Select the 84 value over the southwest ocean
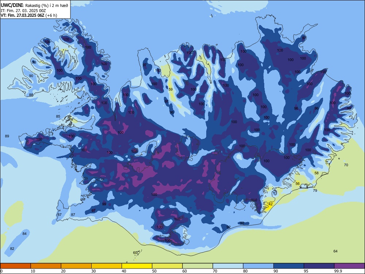365x274 pixels. tap(24, 234)
